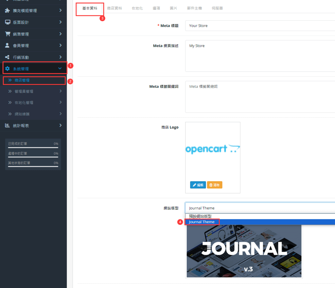Screen dimensions: 335x288
Task: Click the 版面設計 sidebar label
Action: [x=21, y=22]
